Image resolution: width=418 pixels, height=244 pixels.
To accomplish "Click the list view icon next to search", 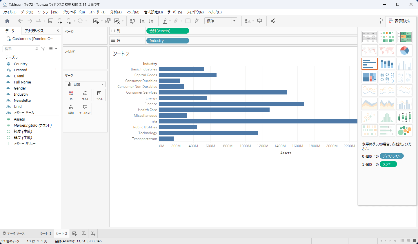I will click(51, 49).
